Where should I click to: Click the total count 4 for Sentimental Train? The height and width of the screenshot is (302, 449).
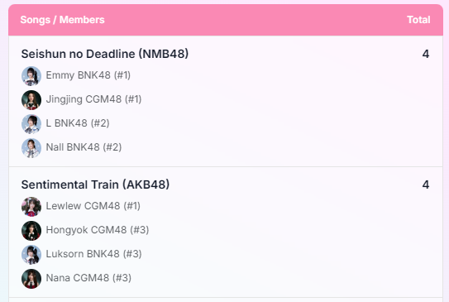click(426, 185)
